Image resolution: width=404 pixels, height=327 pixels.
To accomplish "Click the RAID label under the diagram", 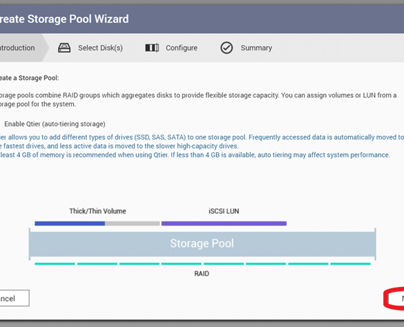I will (202, 273).
